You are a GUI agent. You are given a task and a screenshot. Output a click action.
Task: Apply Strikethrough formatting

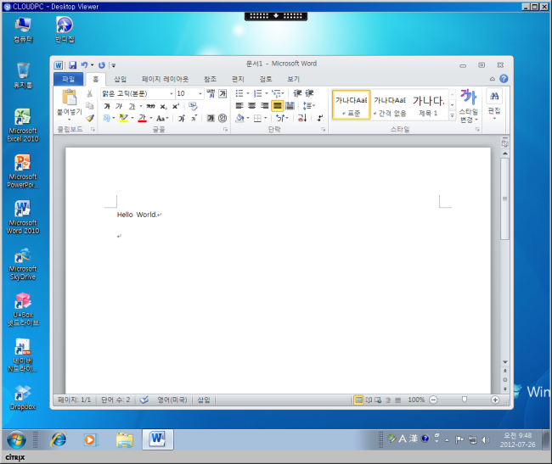[x=151, y=106]
